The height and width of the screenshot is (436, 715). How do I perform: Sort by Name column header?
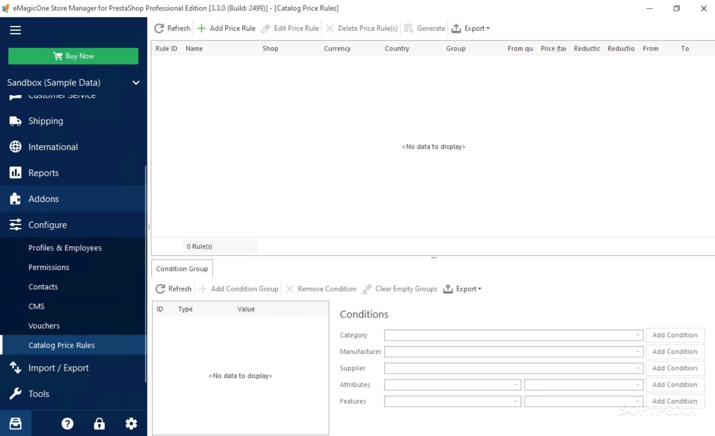pyautogui.click(x=194, y=49)
